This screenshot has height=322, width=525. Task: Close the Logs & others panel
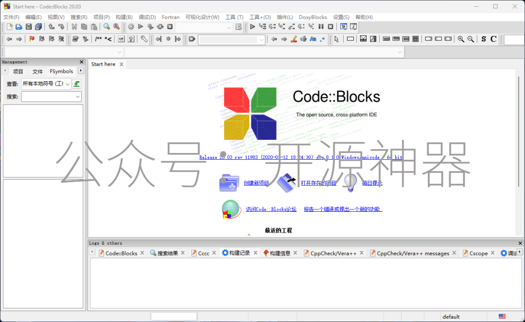(x=520, y=243)
